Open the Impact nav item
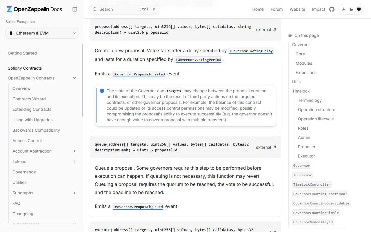 click(x=319, y=9)
